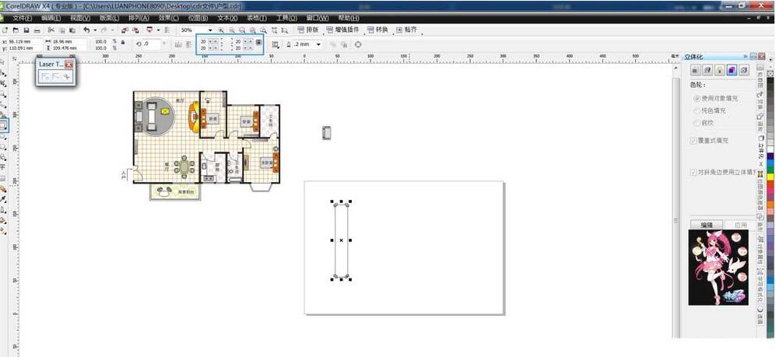The width and height of the screenshot is (776, 357).
Task: Select the Ellipse tool in toolbox
Action: point(3,137)
